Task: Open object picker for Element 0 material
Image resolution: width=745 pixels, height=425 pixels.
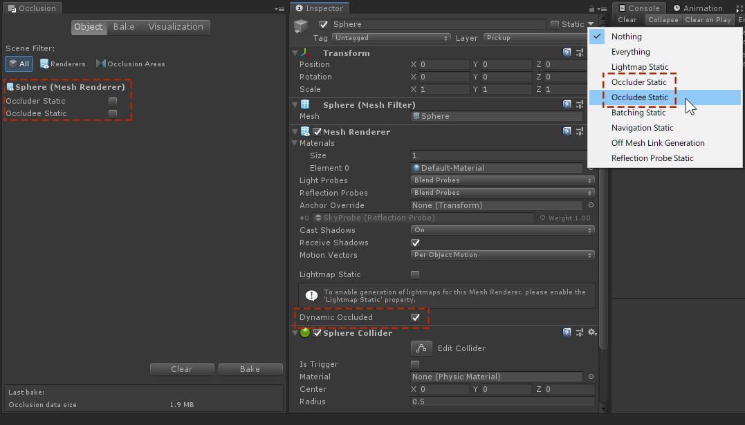Action: 591,168
